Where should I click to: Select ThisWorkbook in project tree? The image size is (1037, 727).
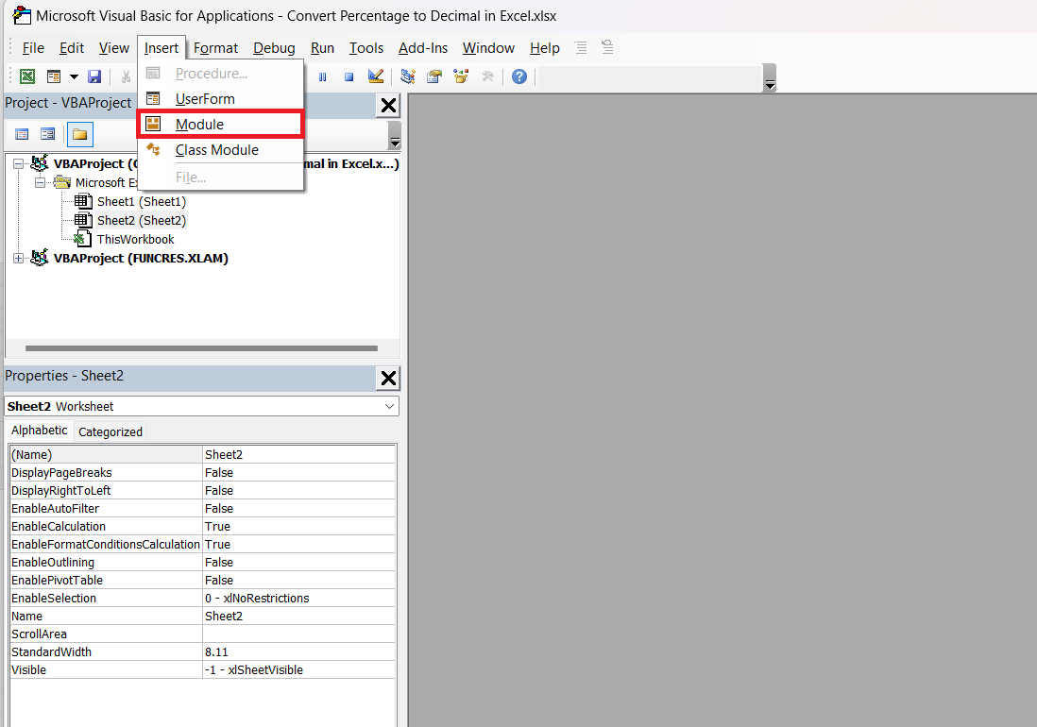[x=136, y=239]
